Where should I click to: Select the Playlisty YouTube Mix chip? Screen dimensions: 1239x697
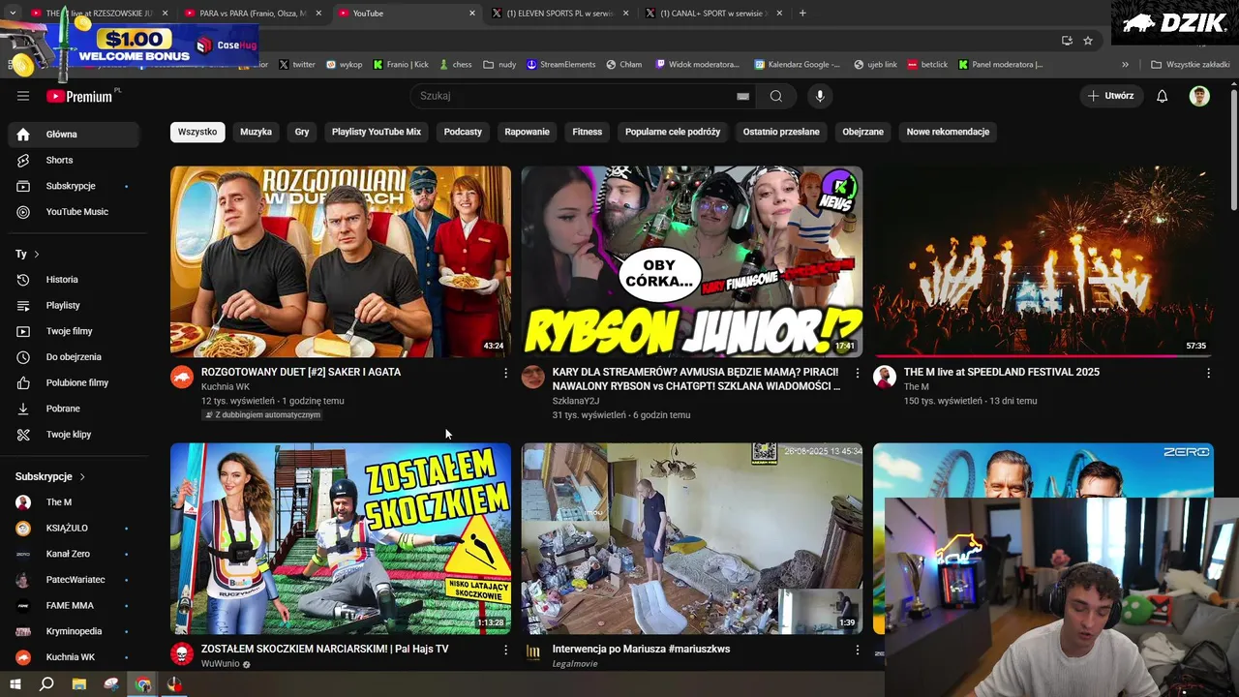[377, 132]
